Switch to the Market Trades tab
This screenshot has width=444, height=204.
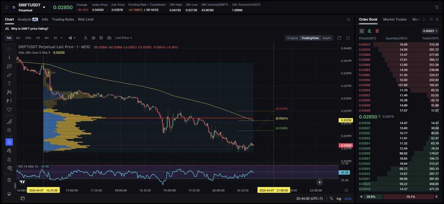pyautogui.click(x=395, y=19)
